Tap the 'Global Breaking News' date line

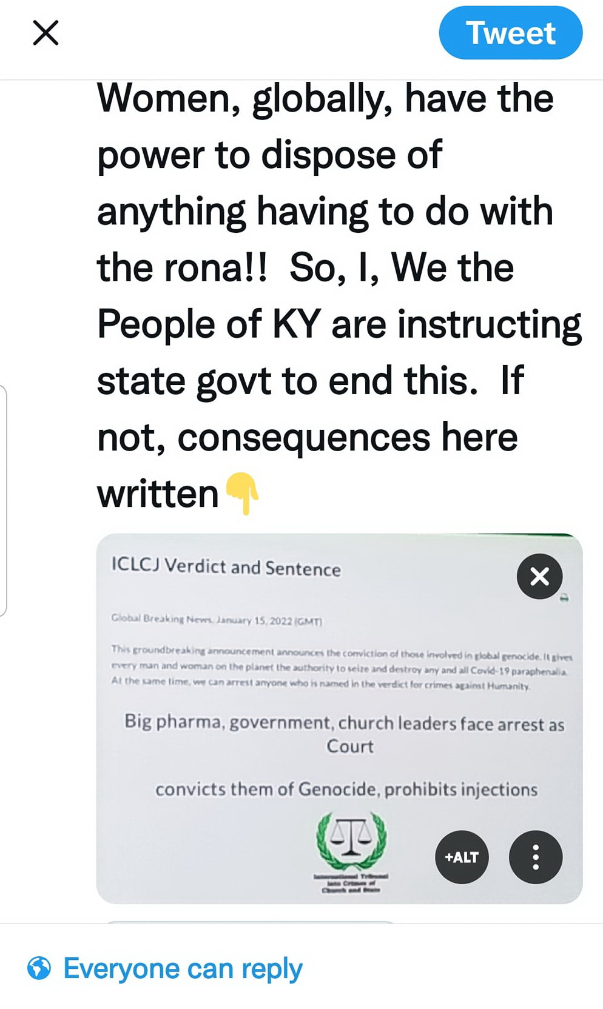point(217,620)
